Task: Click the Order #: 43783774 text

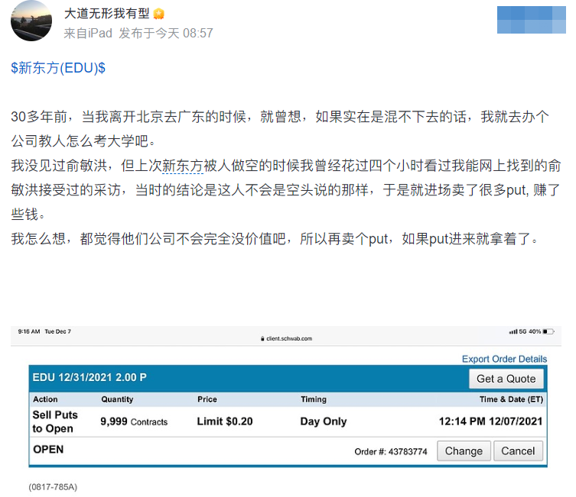Action: [391, 451]
